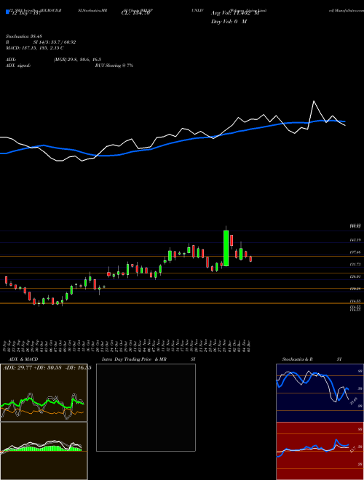364x480 pixels.
Task: Open the MACD histogram mini chart
Action: coord(44,451)
